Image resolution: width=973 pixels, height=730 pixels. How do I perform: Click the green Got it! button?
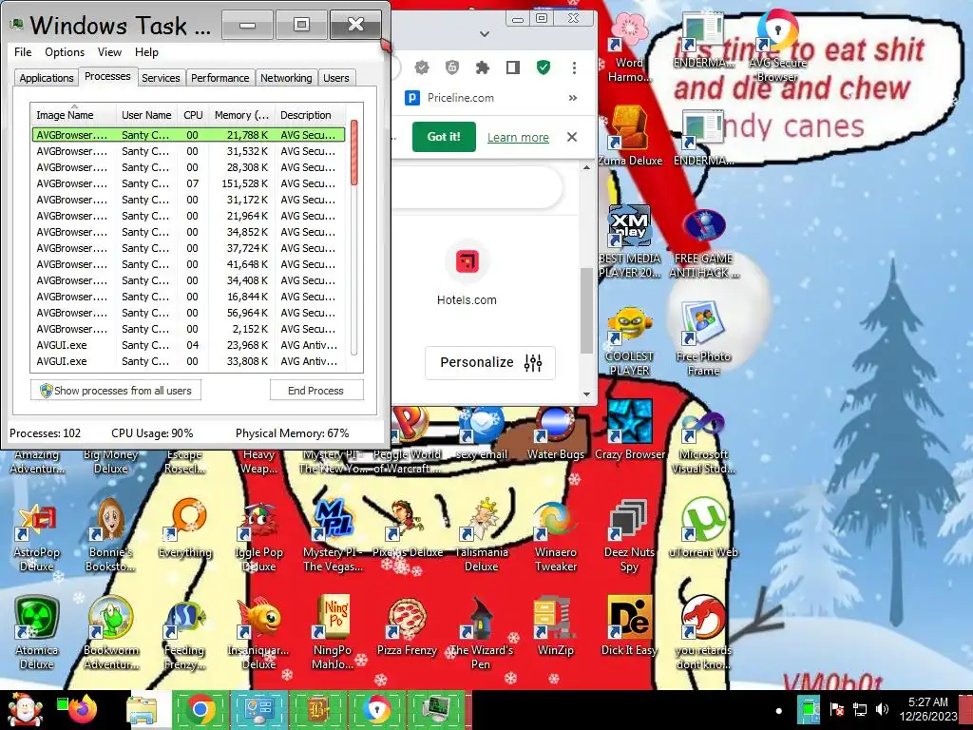pyautogui.click(x=444, y=137)
